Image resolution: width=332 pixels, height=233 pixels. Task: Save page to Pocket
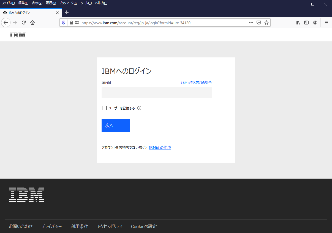[x=259, y=23]
